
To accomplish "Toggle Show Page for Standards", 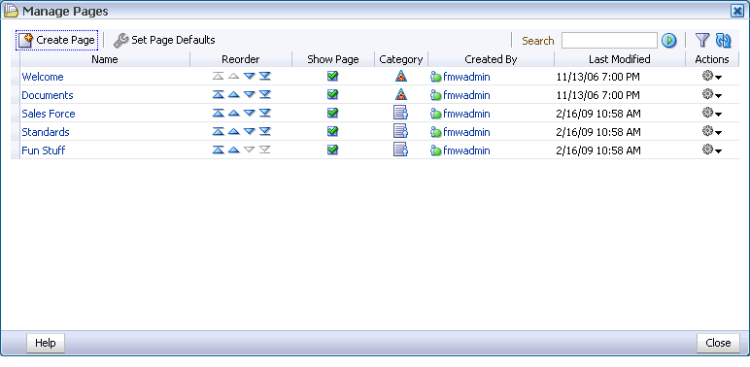I will click(333, 131).
